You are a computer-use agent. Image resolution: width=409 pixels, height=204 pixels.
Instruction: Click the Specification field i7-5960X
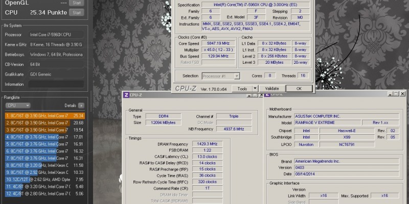[256, 5]
